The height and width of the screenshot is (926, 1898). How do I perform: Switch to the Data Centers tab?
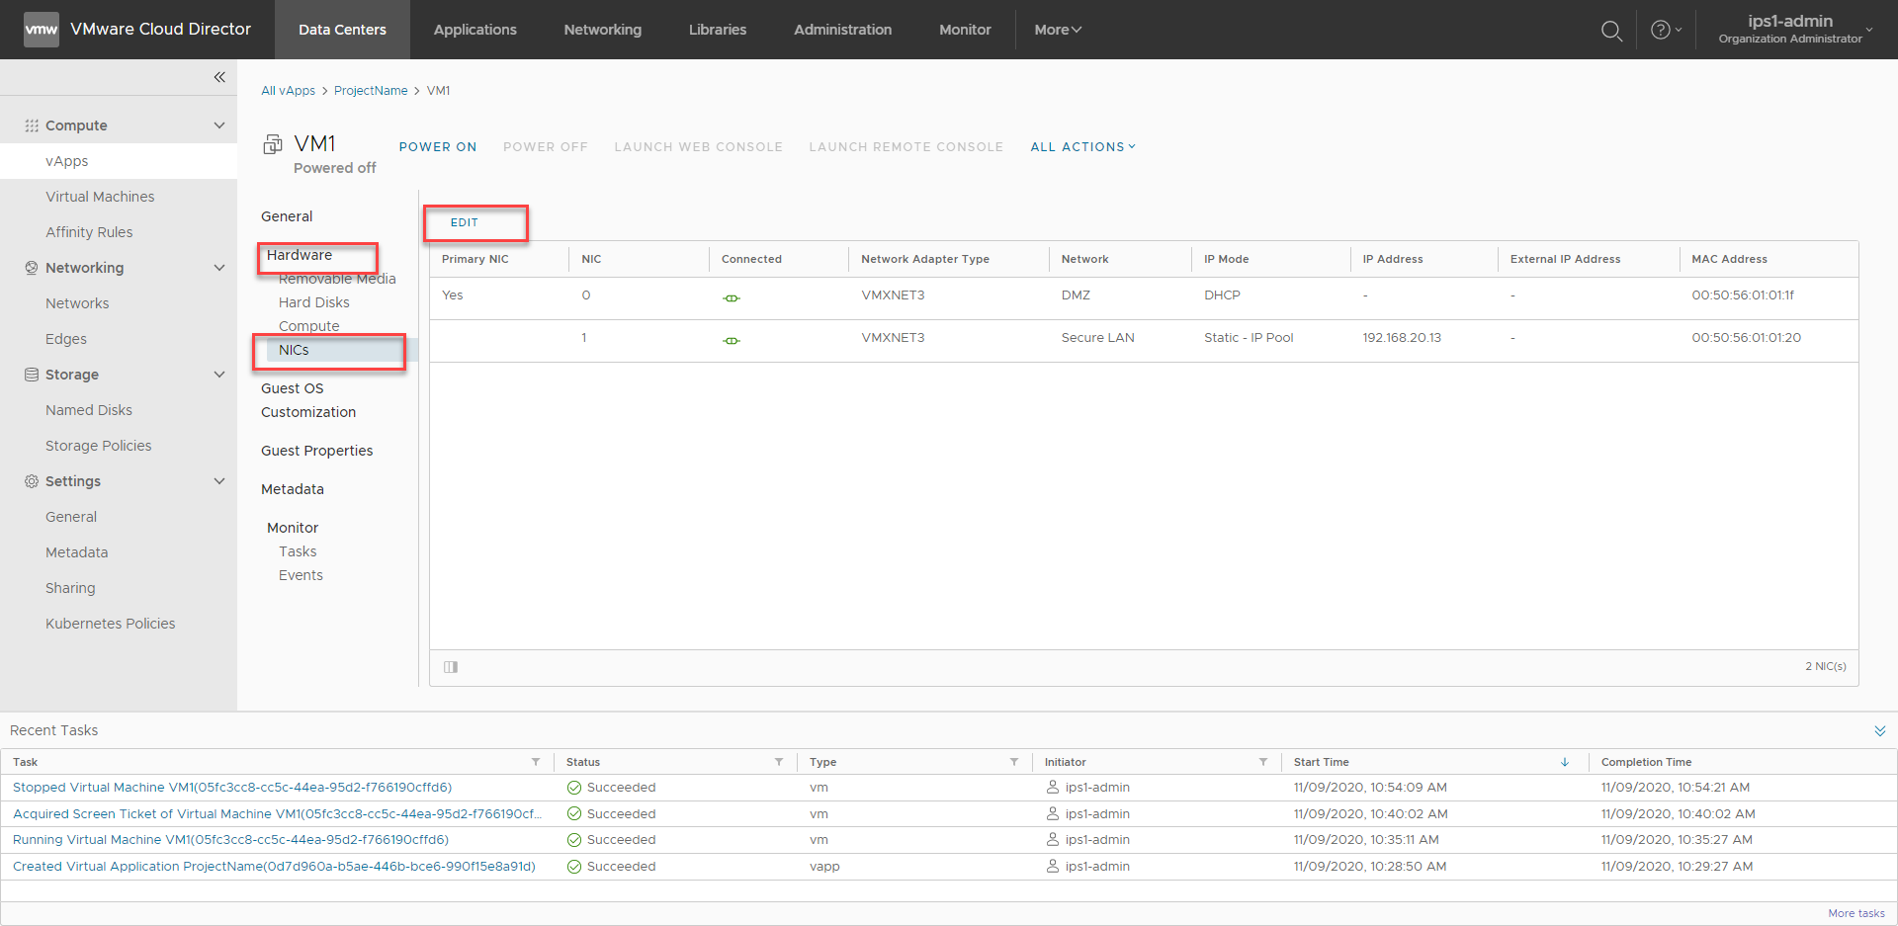tap(342, 30)
